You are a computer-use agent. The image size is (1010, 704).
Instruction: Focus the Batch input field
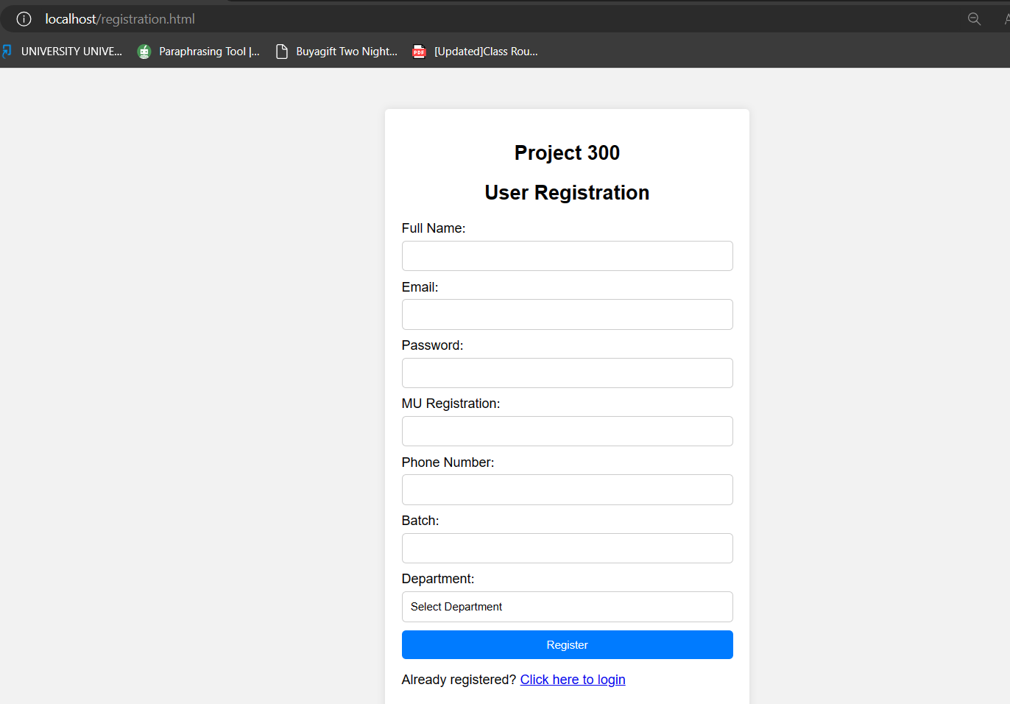pyautogui.click(x=567, y=548)
